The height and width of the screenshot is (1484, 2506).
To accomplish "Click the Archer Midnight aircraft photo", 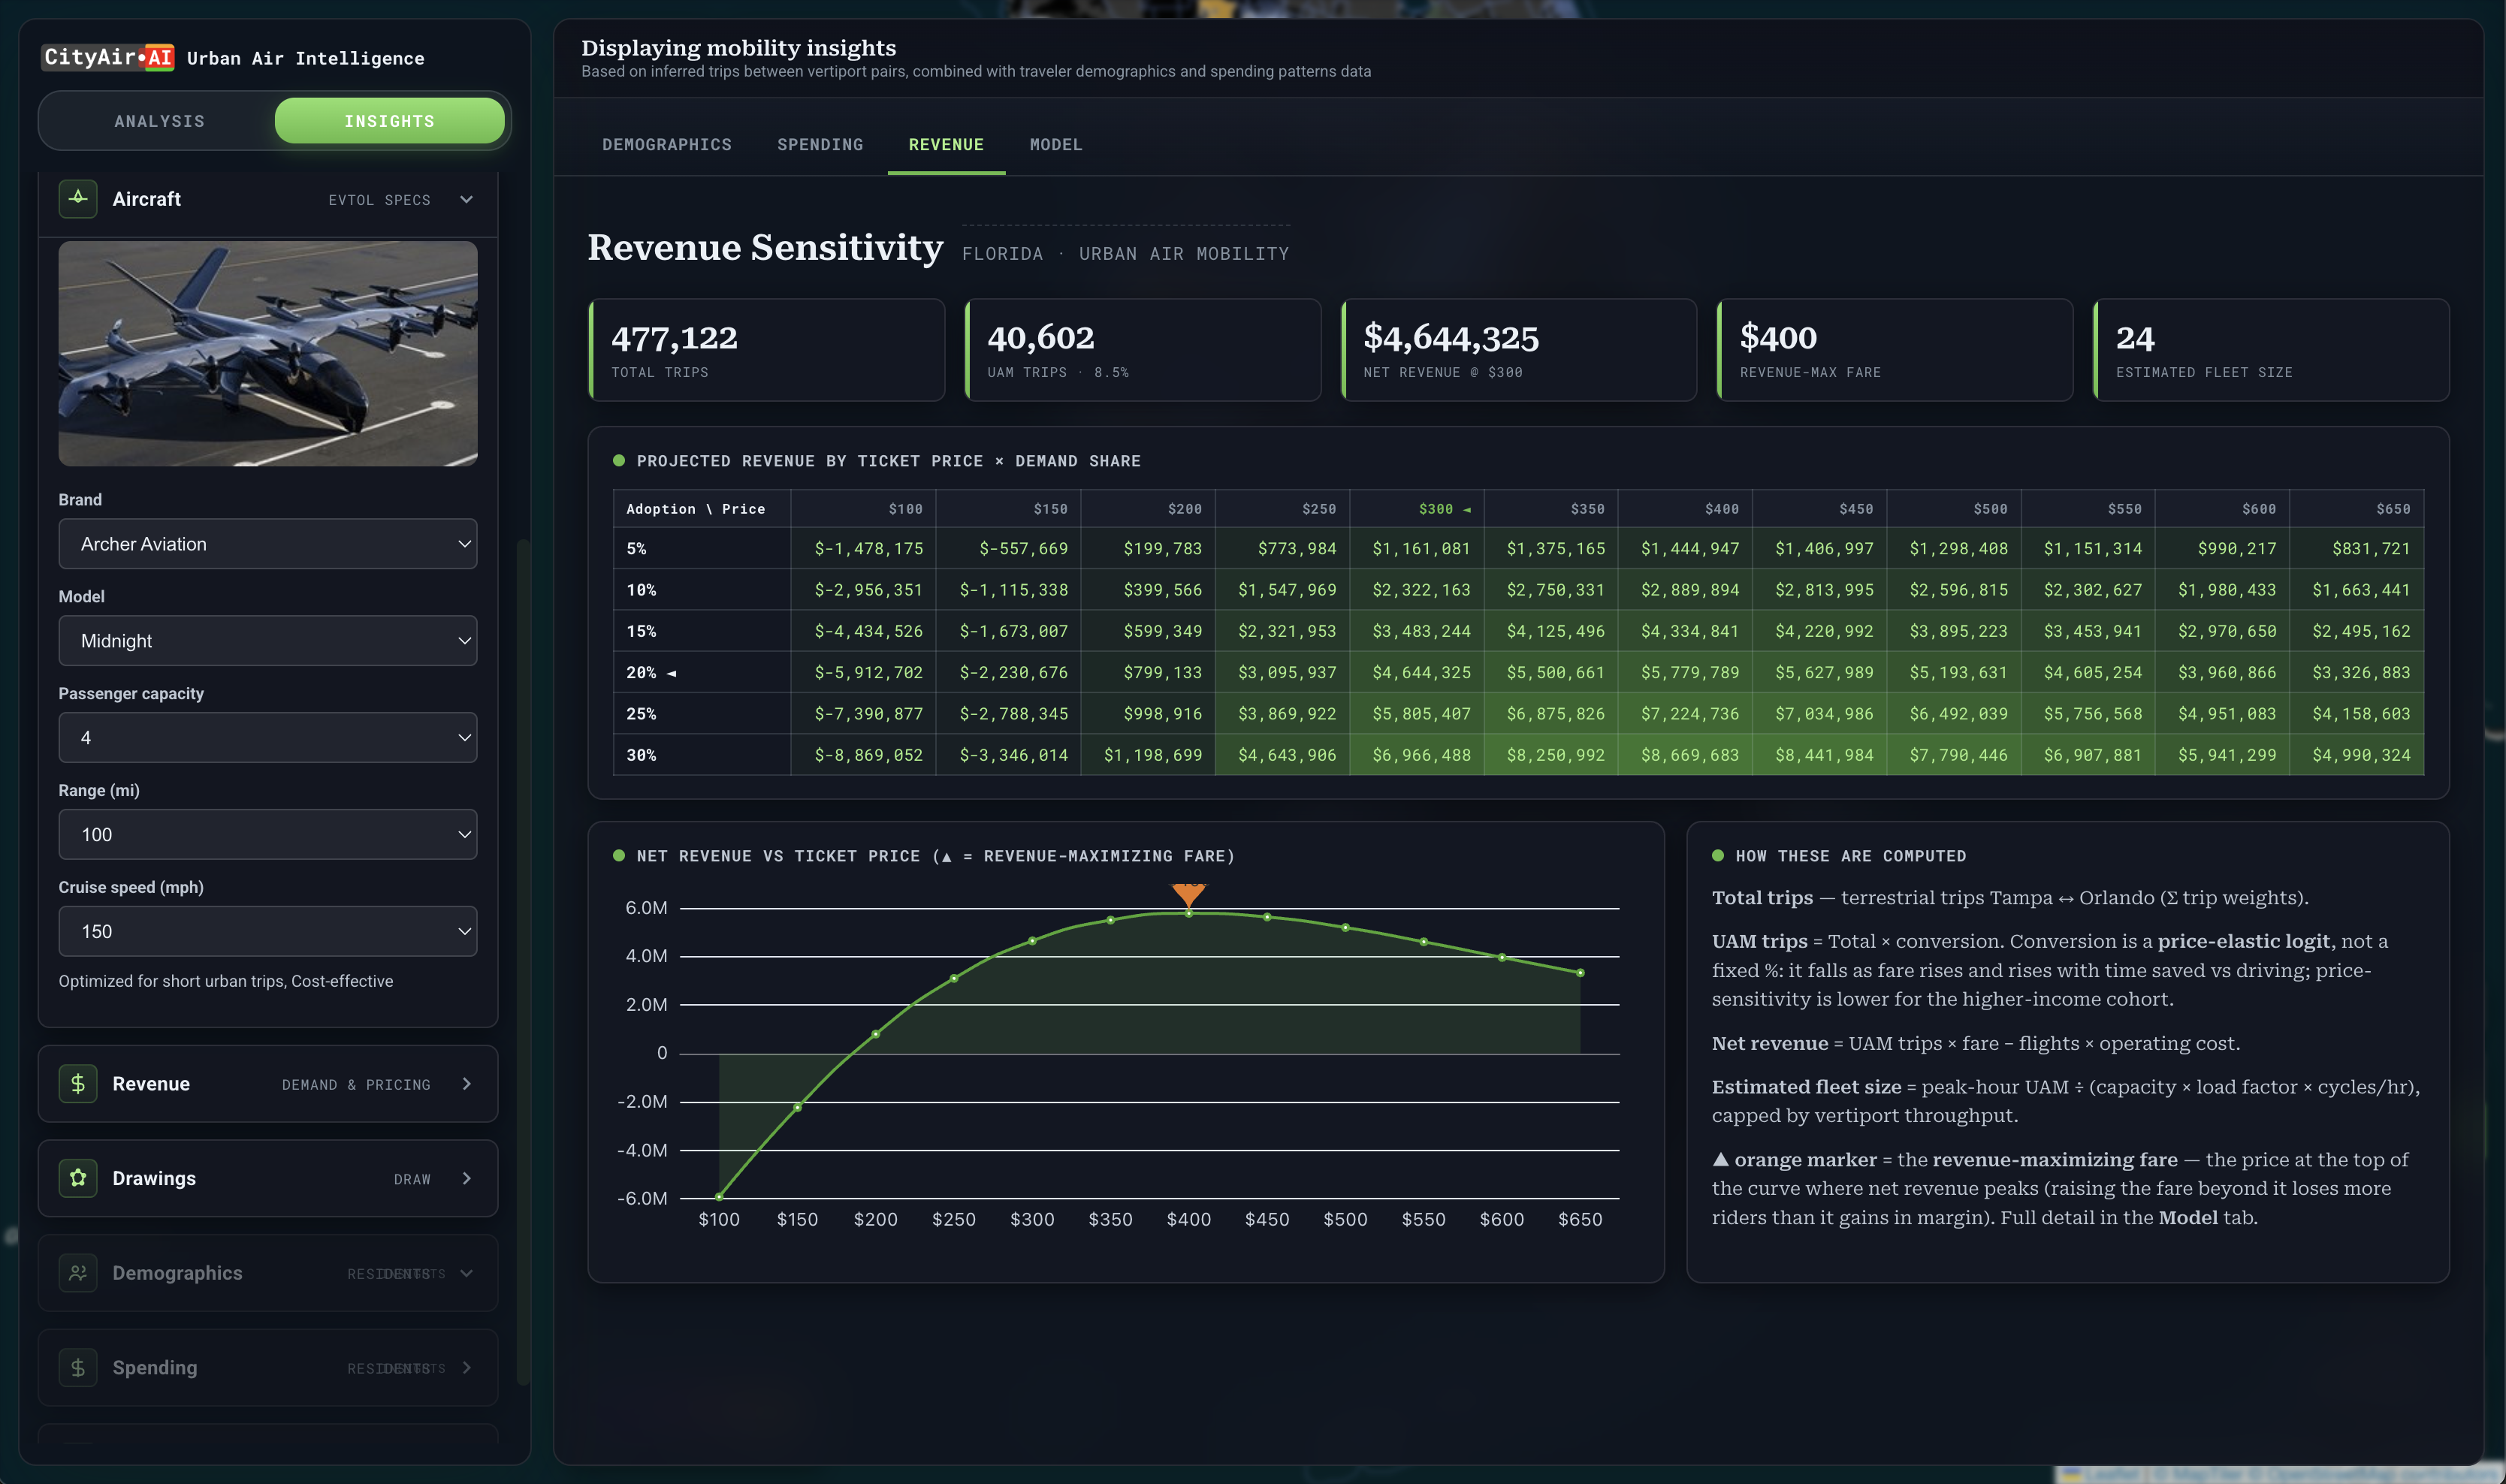I will pyautogui.click(x=268, y=353).
